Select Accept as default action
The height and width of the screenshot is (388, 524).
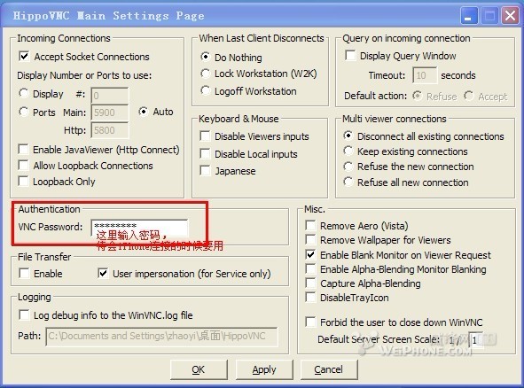469,96
